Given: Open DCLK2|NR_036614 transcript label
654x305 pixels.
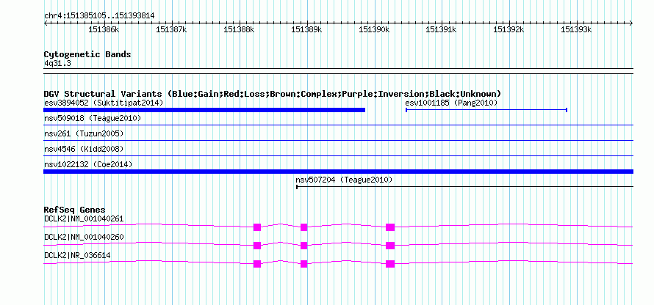Looking at the screenshot, I should coord(78,255).
